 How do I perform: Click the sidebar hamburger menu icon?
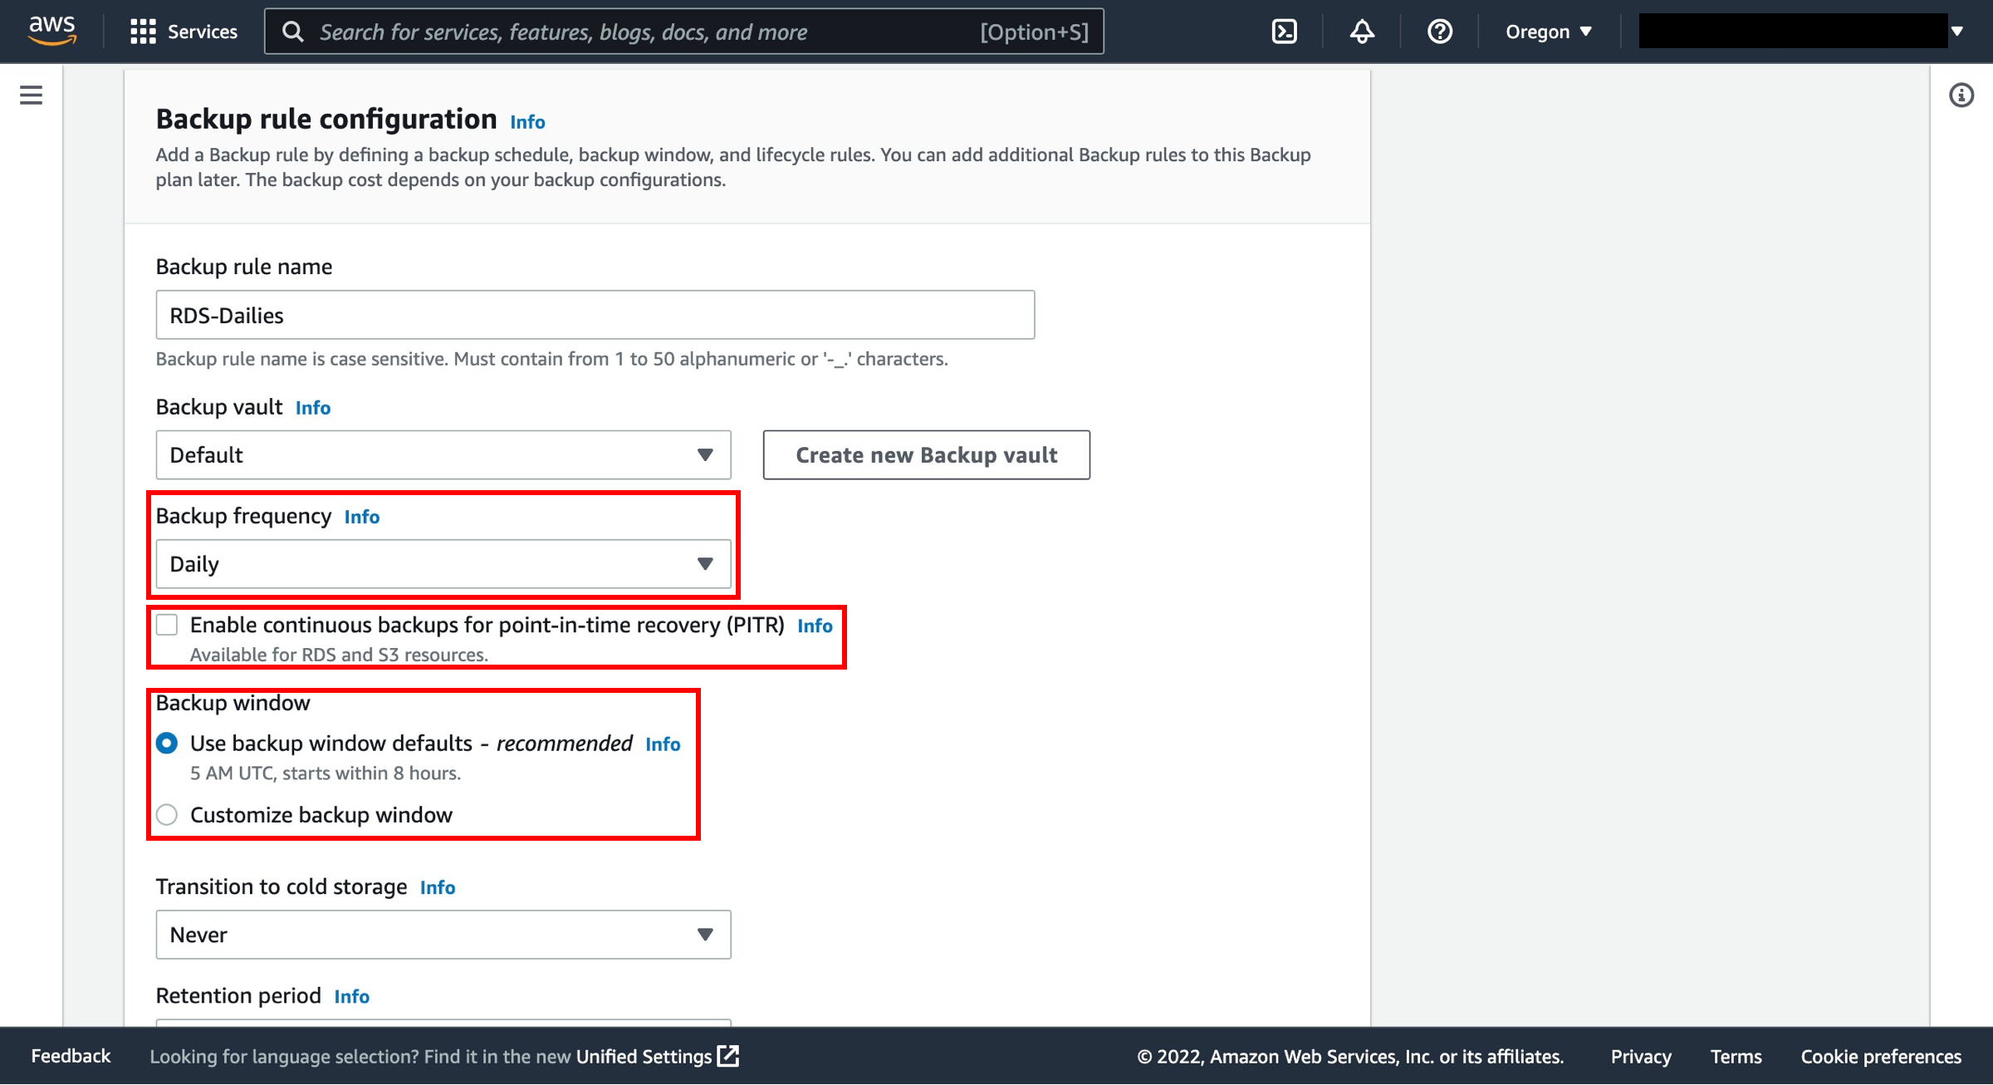(x=32, y=95)
